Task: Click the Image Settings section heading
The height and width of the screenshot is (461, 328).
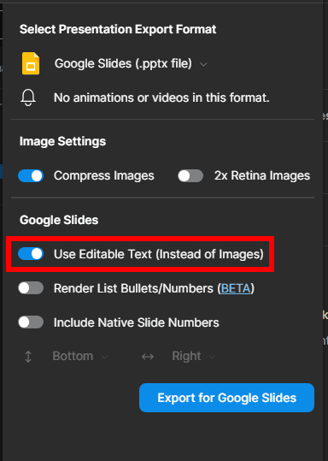Action: 62,141
